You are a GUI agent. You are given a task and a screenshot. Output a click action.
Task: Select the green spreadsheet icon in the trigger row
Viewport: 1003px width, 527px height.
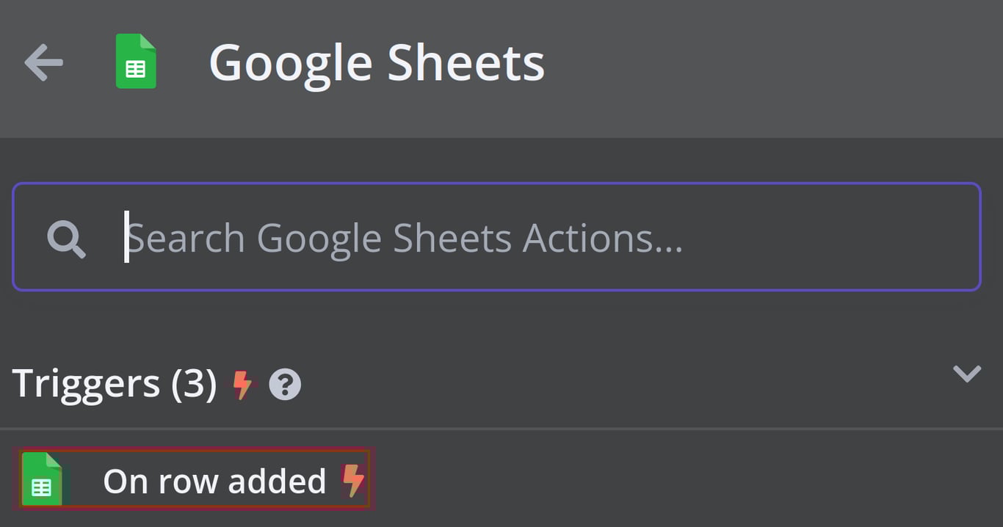click(43, 479)
